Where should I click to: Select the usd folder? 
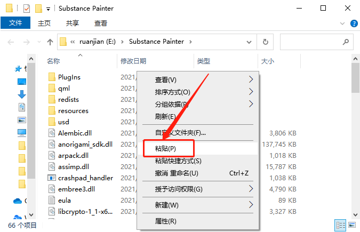point(63,122)
